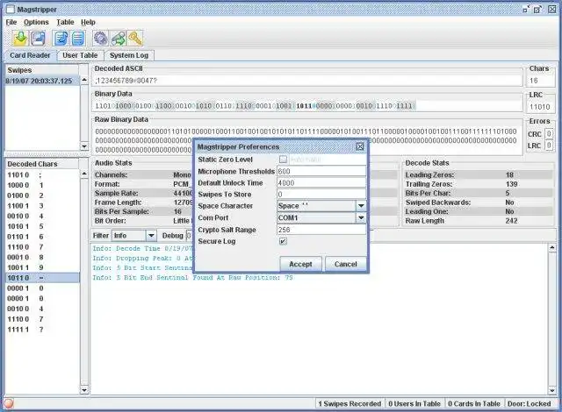Open the Table menu
Viewport: 562px width, 412px height.
tap(65, 22)
